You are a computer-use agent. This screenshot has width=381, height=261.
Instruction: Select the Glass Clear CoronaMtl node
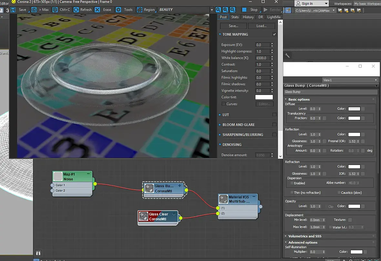click(x=158, y=217)
